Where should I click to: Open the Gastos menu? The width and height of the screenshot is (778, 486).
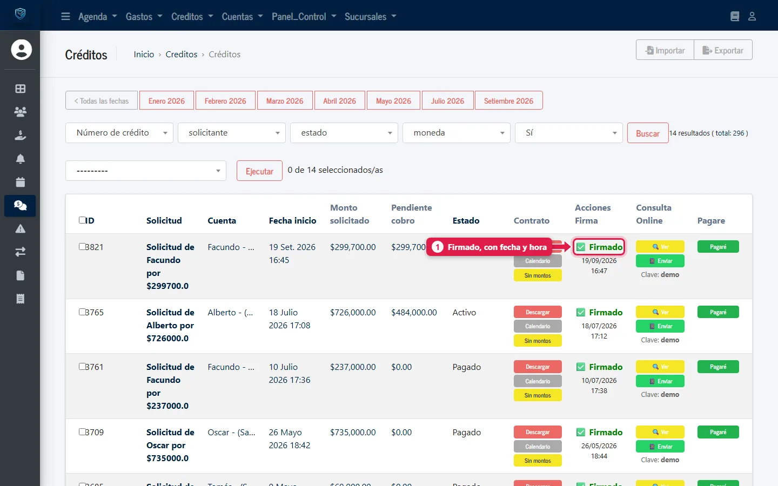tap(144, 16)
